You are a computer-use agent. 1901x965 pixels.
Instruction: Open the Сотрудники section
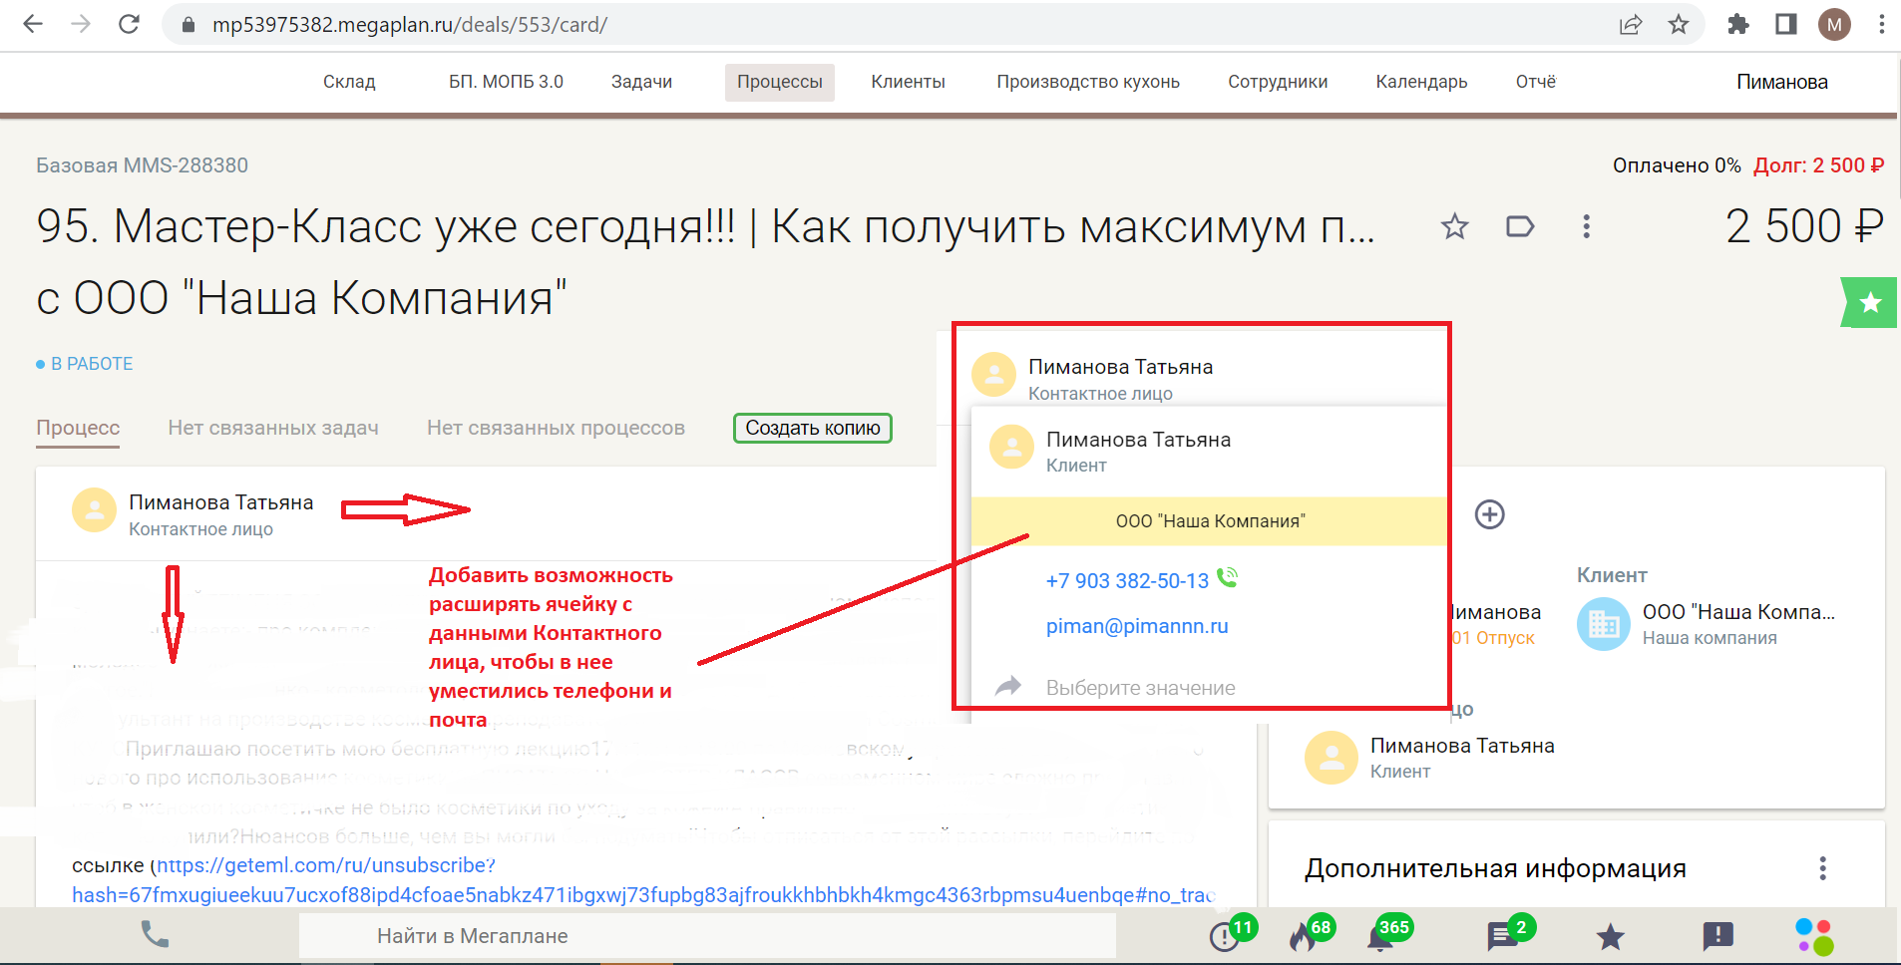pyautogui.click(x=1278, y=82)
